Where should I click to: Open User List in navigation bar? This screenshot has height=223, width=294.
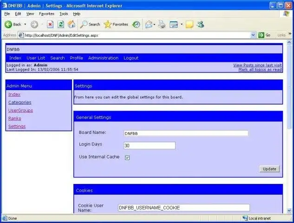point(36,58)
